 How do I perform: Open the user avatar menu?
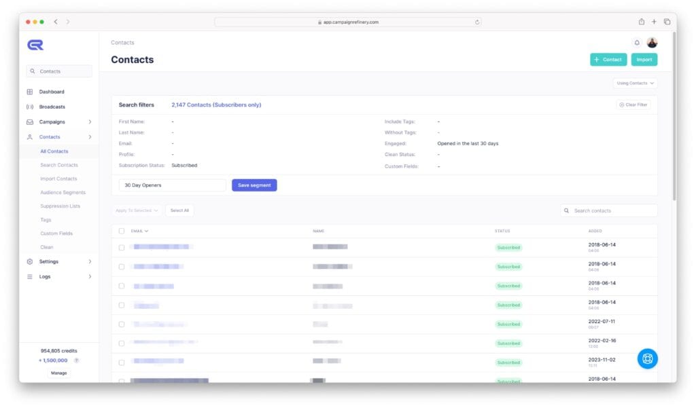click(652, 43)
